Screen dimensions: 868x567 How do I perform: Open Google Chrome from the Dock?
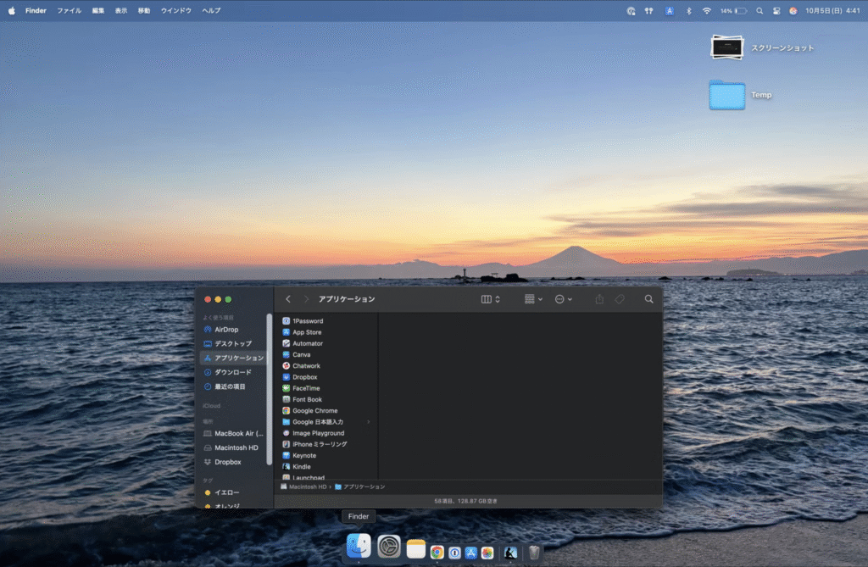pos(437,552)
